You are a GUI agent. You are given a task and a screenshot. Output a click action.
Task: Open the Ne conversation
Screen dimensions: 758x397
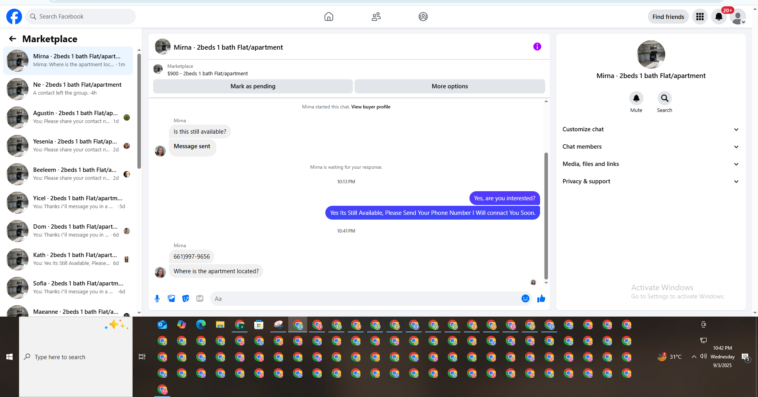coord(68,89)
